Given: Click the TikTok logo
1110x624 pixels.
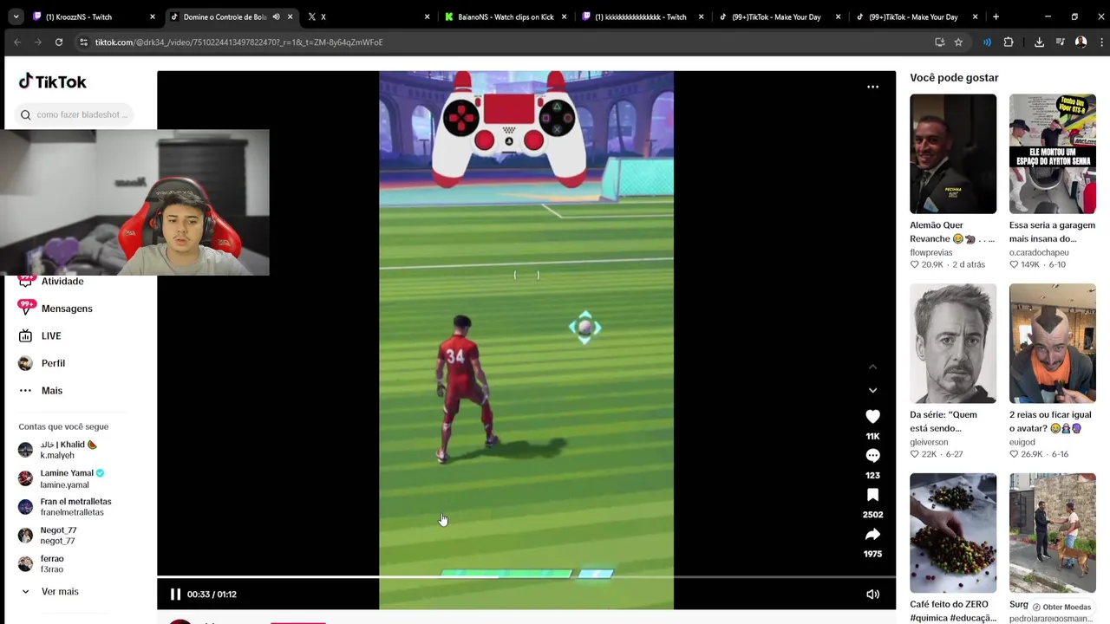Looking at the screenshot, I should [52, 81].
